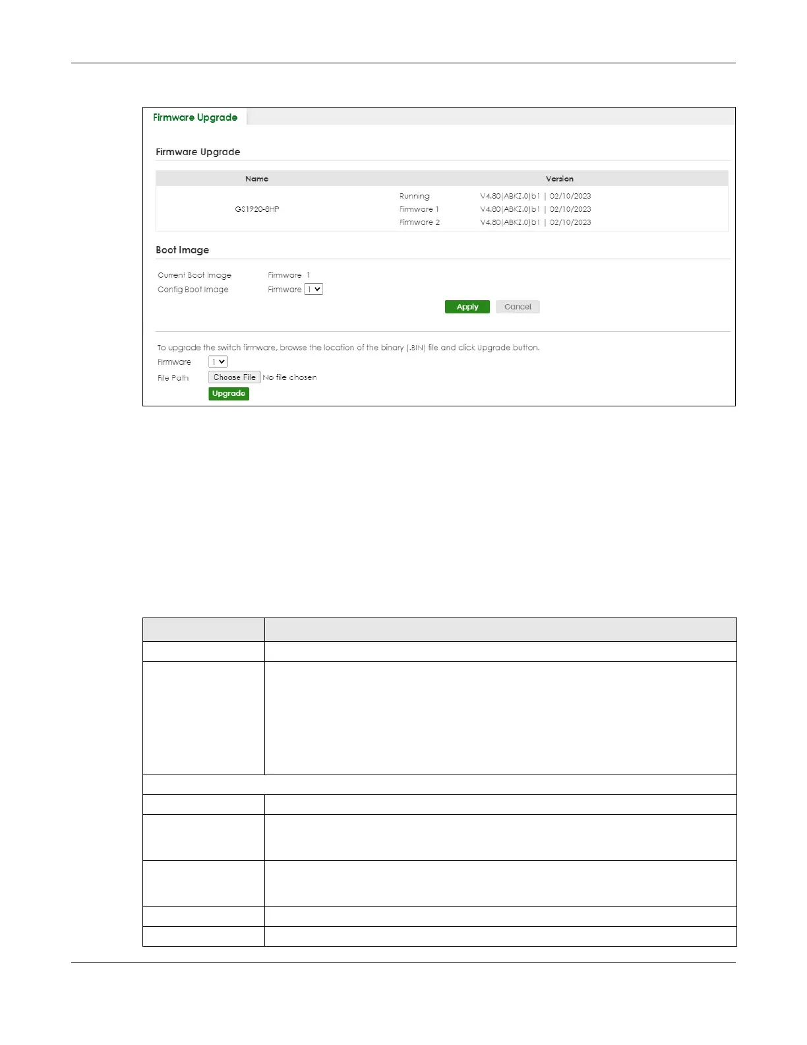Click the Cancel button
Image resolution: width=807 pixels, height=1045 pixels.
coord(518,307)
